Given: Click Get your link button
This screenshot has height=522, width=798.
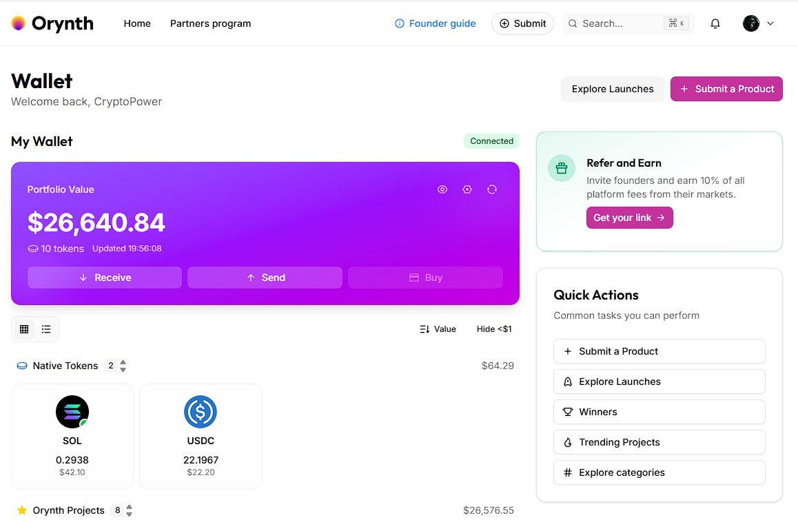Looking at the screenshot, I should tap(630, 218).
